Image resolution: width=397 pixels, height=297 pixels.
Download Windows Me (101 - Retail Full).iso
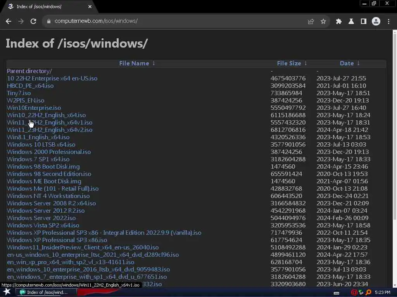[x=53, y=189]
